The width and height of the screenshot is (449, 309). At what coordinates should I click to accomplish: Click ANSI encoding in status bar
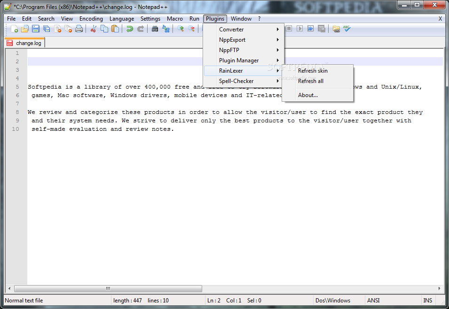373,301
